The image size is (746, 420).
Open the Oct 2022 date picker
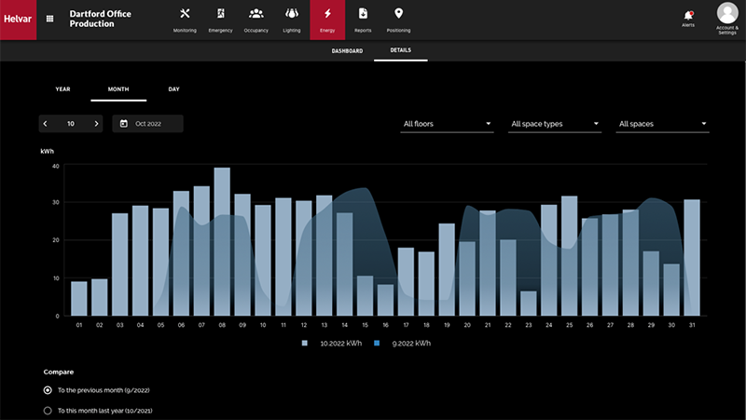(x=147, y=123)
